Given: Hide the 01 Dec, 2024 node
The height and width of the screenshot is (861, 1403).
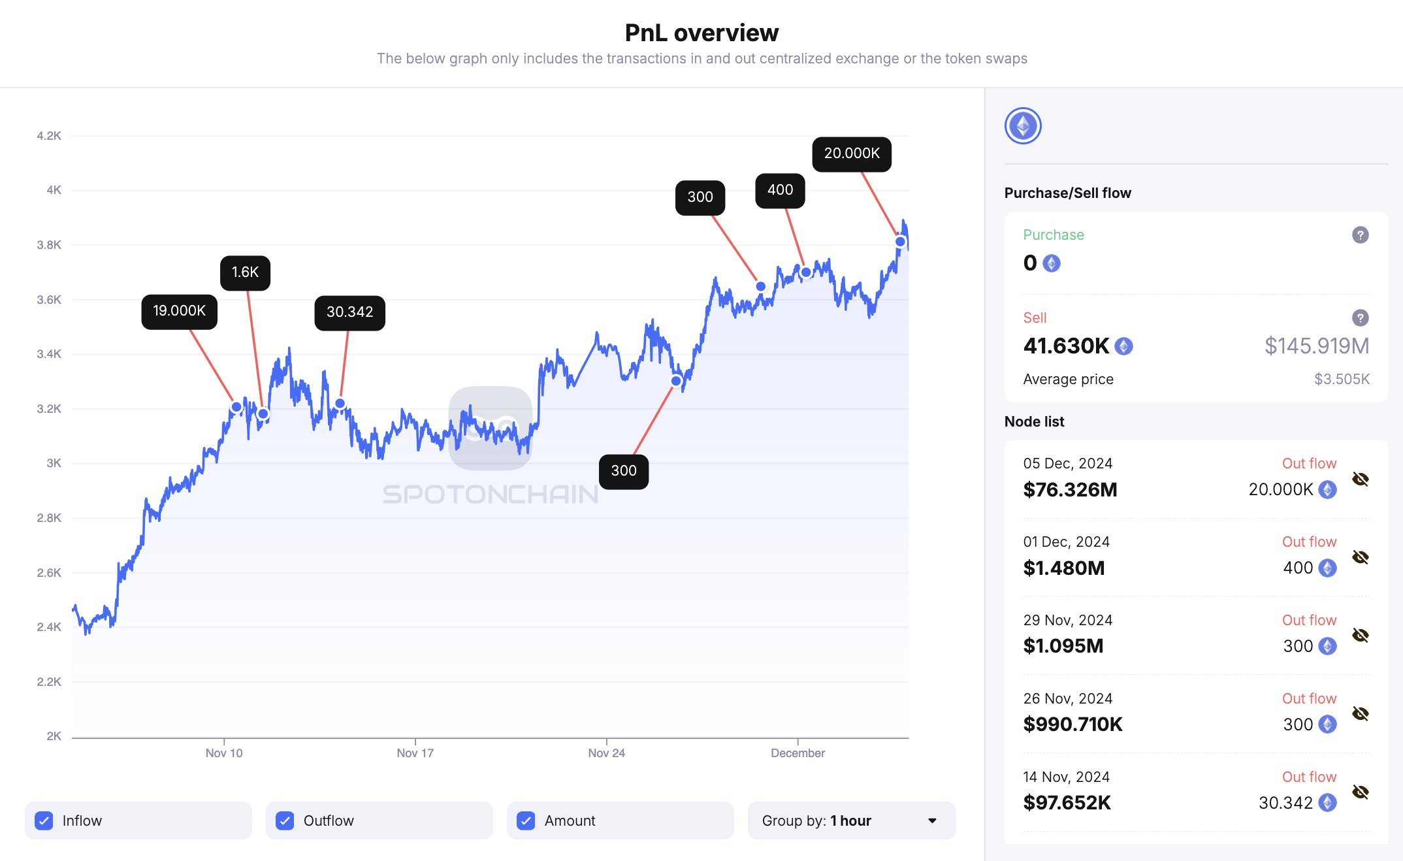Looking at the screenshot, I should point(1360,557).
